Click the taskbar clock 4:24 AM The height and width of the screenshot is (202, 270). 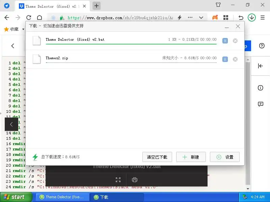tap(258, 197)
